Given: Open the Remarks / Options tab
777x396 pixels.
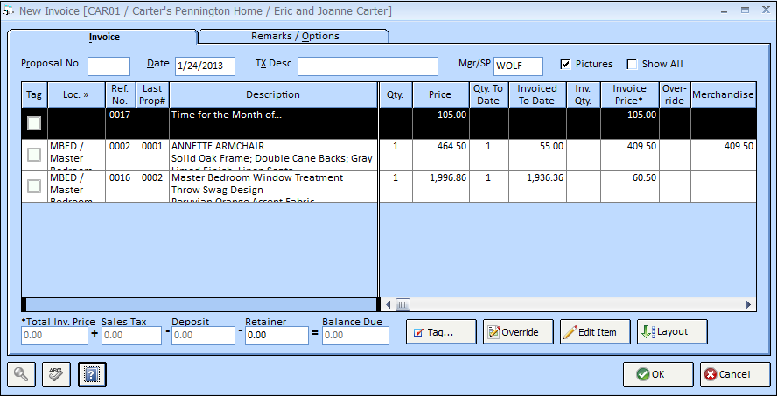Looking at the screenshot, I should pyautogui.click(x=294, y=36).
